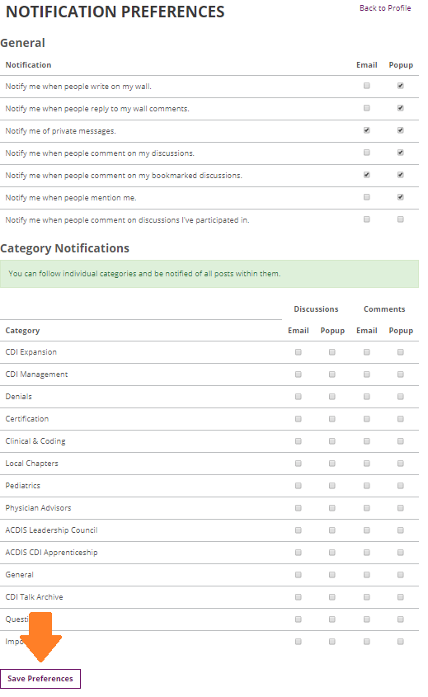The image size is (428, 697).
Task: Enable Email for wall writing notifications
Action: (367, 86)
